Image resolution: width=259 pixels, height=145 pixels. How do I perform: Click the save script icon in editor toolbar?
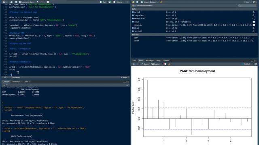click(x=16, y=2)
